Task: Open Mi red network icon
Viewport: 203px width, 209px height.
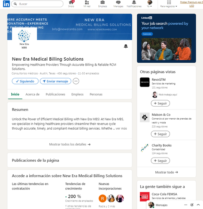Action: pyautogui.click(x=87, y=4)
